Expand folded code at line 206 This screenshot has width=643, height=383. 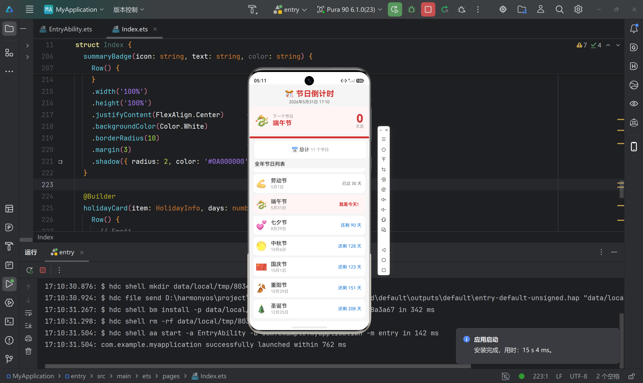tap(27, 57)
